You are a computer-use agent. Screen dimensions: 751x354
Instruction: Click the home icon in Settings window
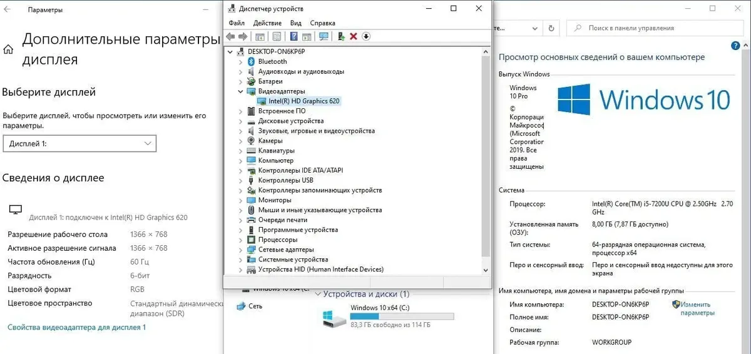(9, 50)
